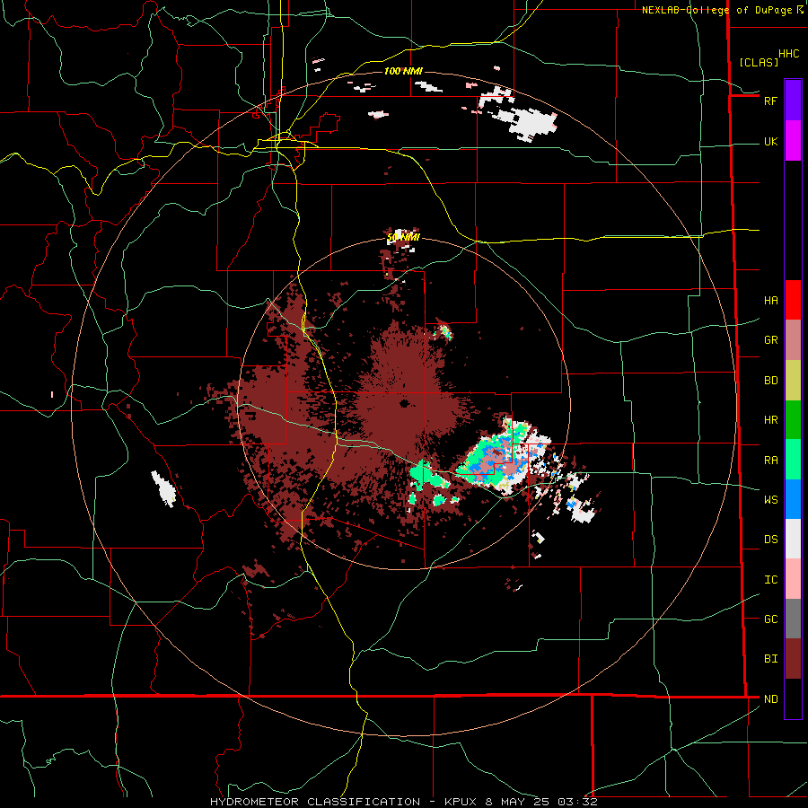Click the RA legend label
This screenshot has height=808, width=808.
point(770,461)
